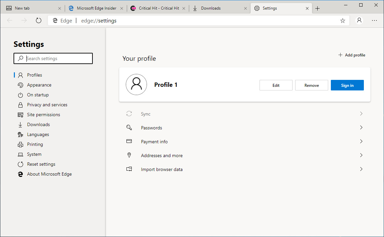Click the Addresses location pin icon
The width and height of the screenshot is (384, 237).
click(129, 155)
